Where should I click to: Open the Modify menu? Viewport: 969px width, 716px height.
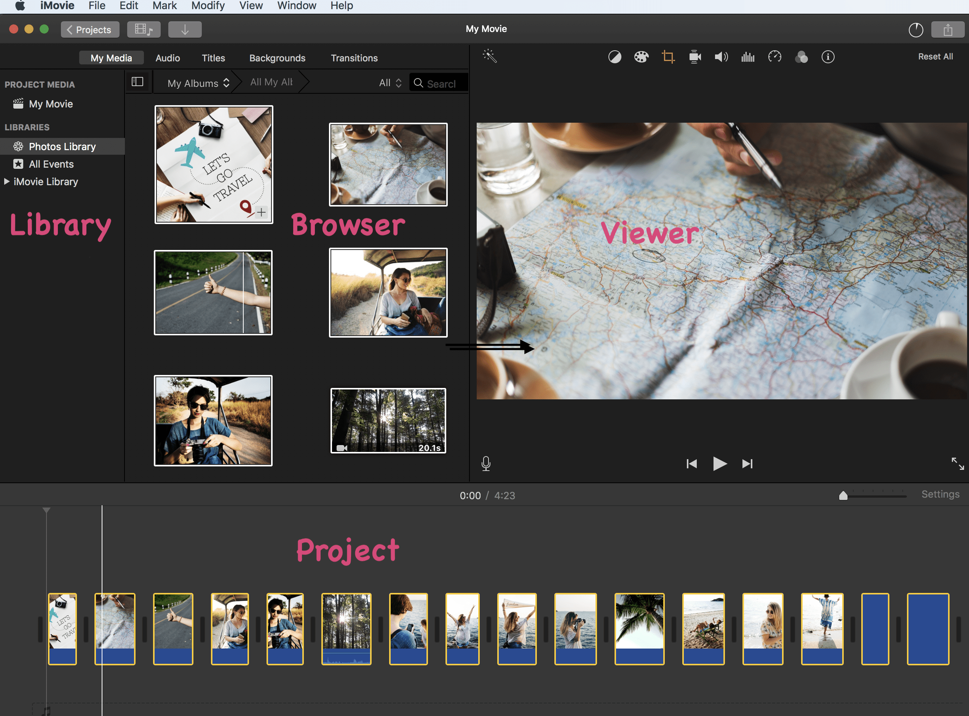coord(208,6)
